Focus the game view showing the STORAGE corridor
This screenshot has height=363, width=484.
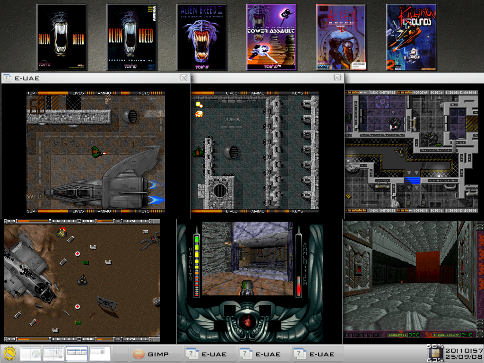tap(255, 152)
